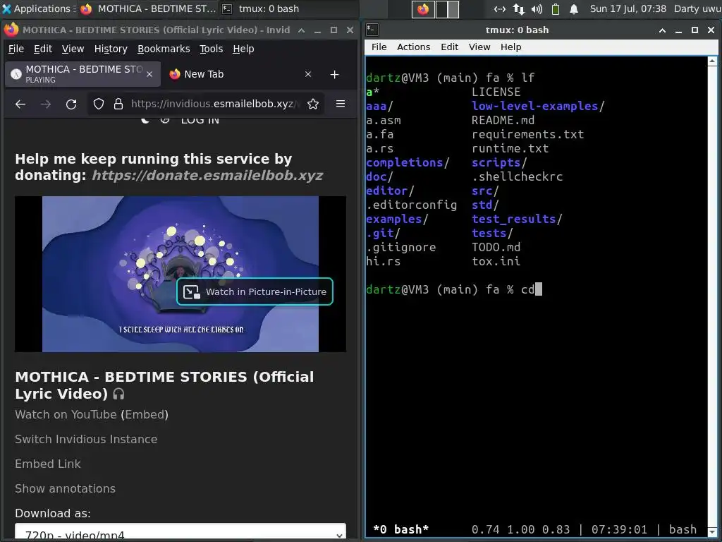Screen dimensions: 722x542
Task: Open Firefox Edit menu
Action: (43, 49)
